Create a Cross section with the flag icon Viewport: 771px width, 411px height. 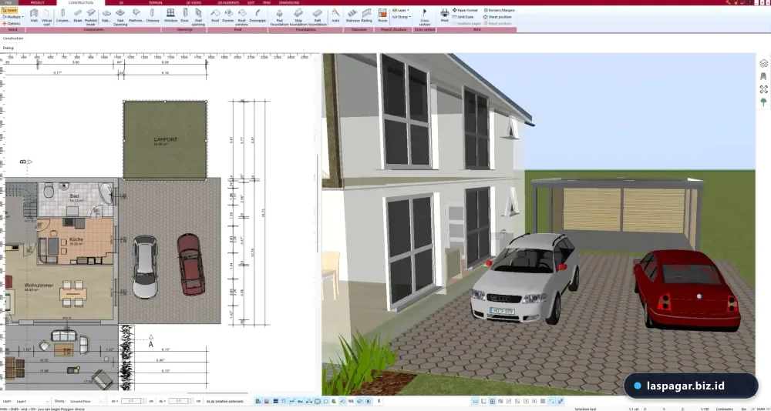click(x=424, y=16)
